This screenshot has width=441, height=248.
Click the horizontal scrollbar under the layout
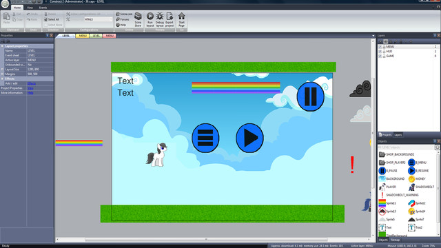coord(206,240)
